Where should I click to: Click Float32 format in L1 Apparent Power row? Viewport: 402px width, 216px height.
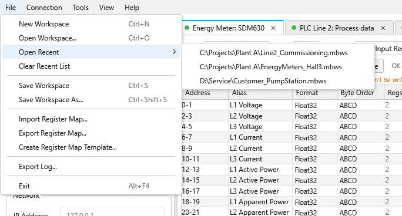315,202
